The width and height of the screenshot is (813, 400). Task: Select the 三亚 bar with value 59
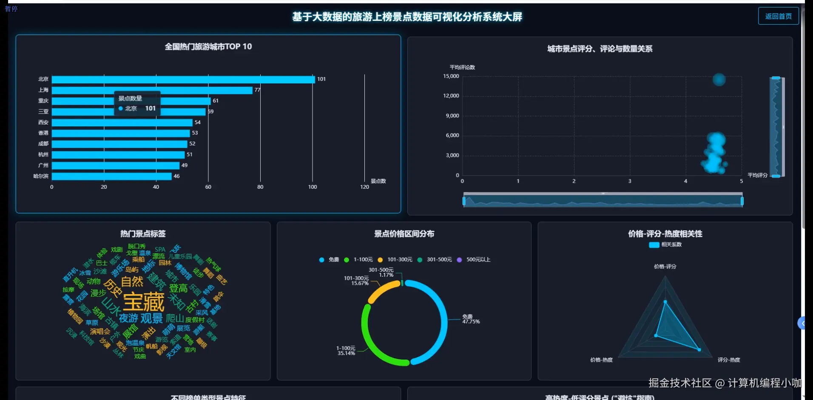click(129, 112)
